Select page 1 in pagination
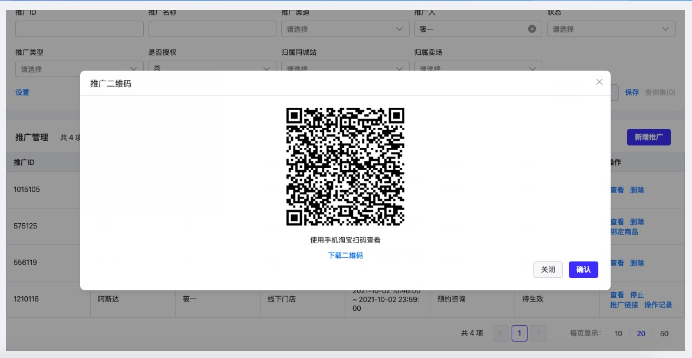The height and width of the screenshot is (358, 692). 519,333
